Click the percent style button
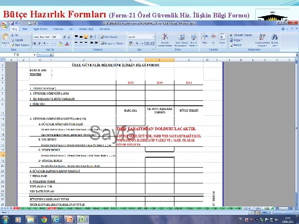 (x=137, y=44)
